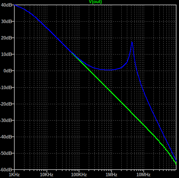
Task: Click the -20dB axis label
Action: [6, 104]
